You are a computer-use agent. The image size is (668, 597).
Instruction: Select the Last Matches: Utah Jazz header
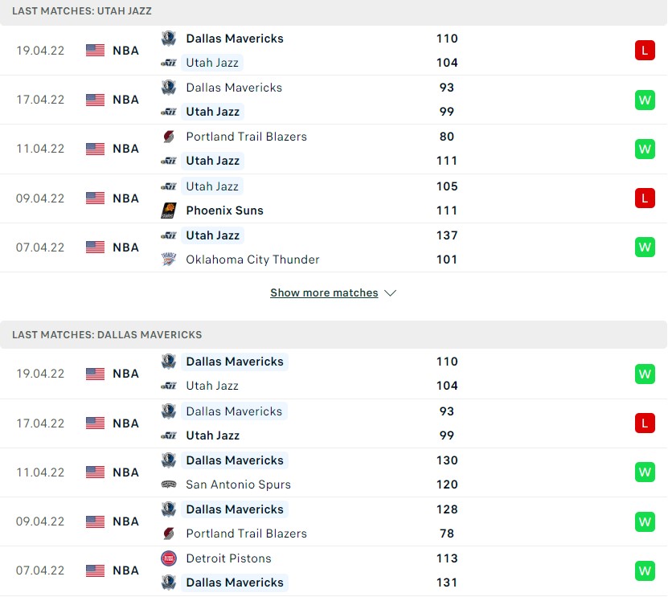click(x=82, y=11)
